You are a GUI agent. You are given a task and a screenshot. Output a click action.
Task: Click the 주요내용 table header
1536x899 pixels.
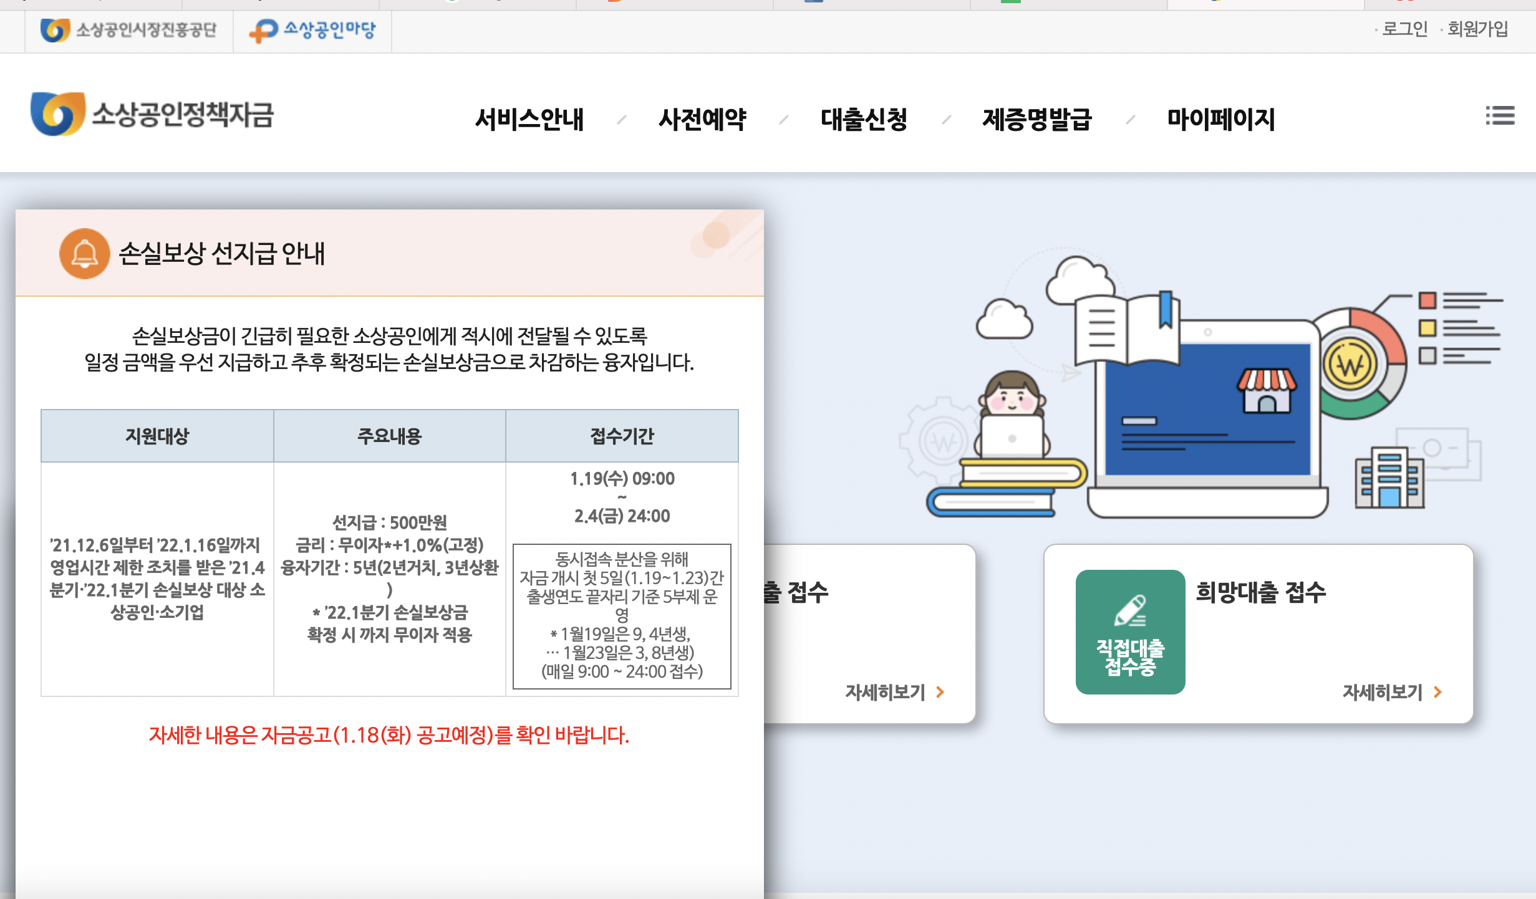tap(389, 436)
